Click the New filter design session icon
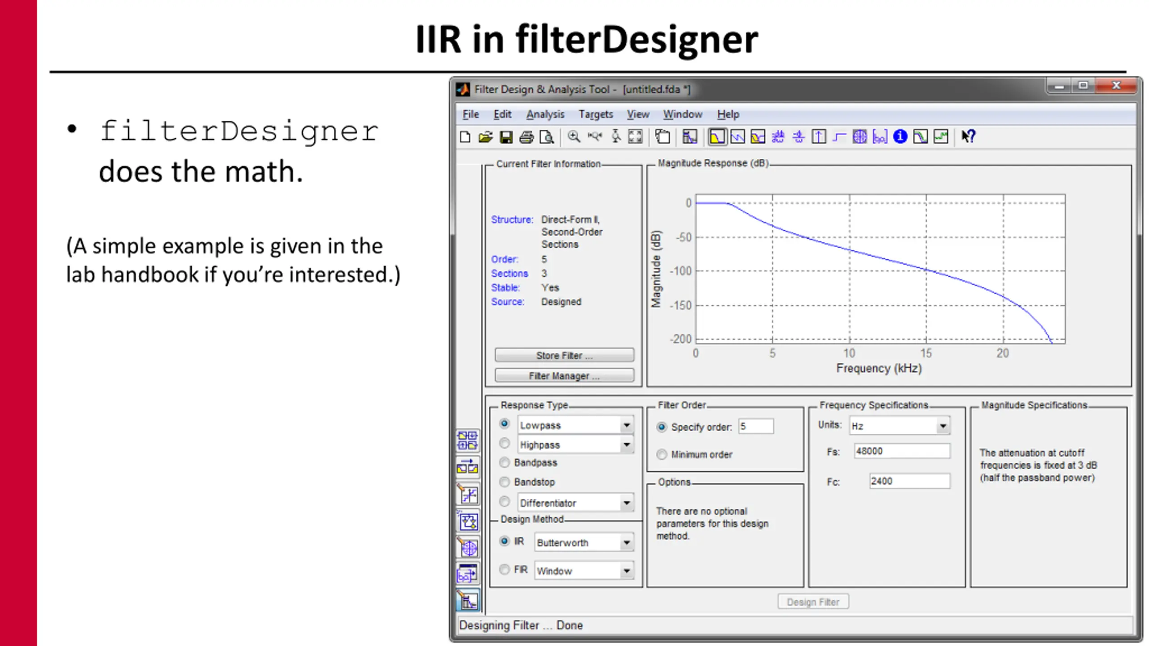Image resolution: width=1149 pixels, height=646 pixels. 465,137
